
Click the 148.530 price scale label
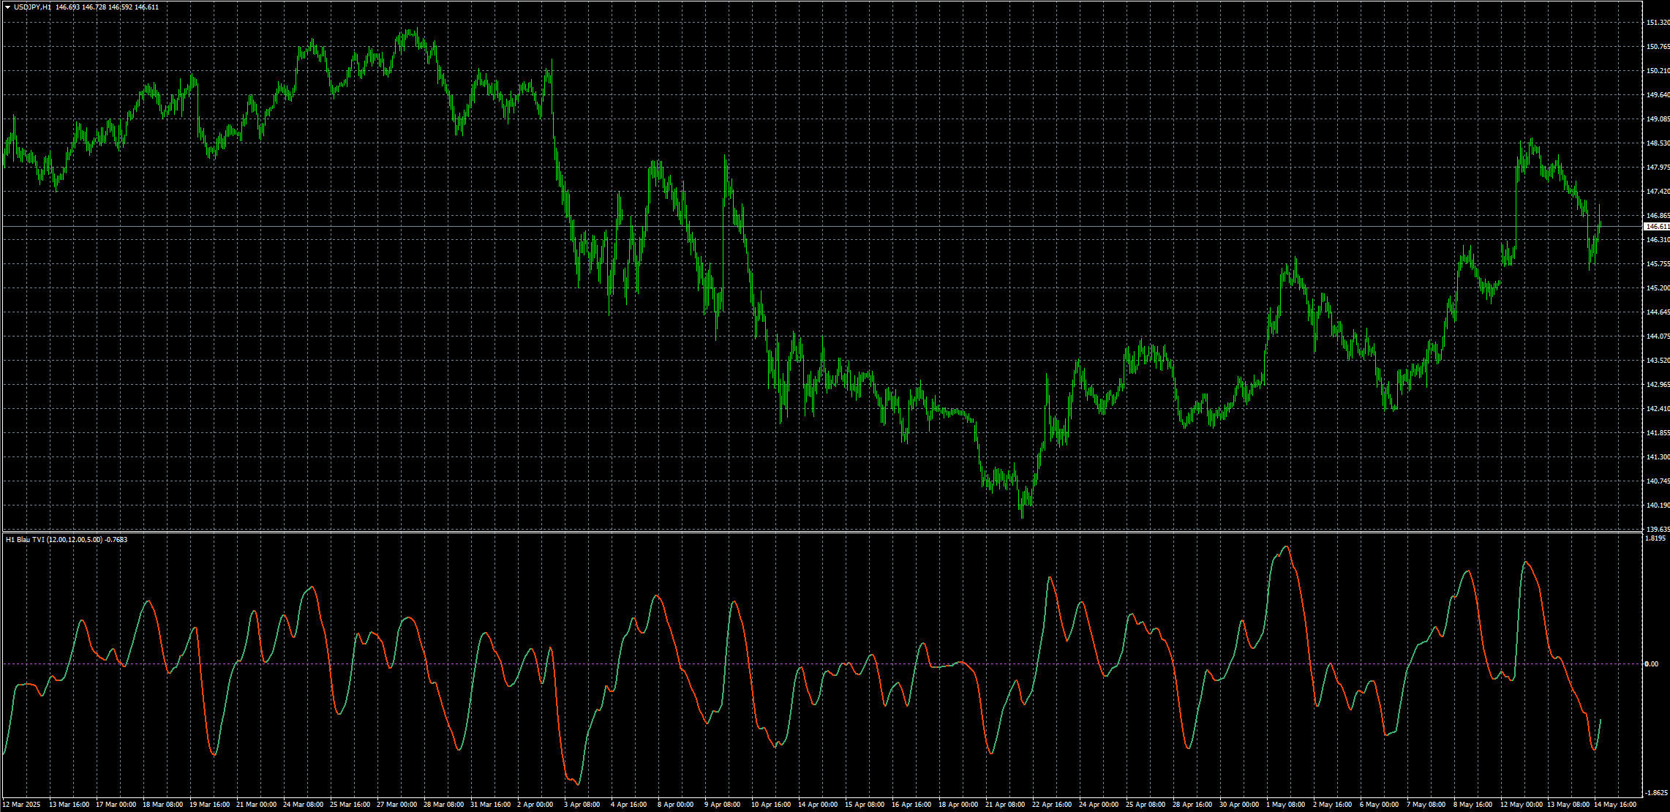coord(1658,143)
